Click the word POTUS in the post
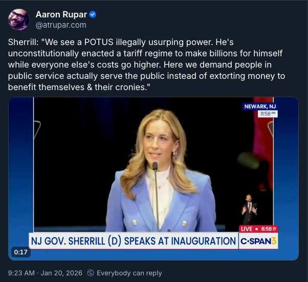This screenshot has height=282, width=308. [x=99, y=42]
